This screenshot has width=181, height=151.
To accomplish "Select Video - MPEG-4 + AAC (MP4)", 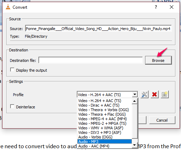I will click(105, 119).
